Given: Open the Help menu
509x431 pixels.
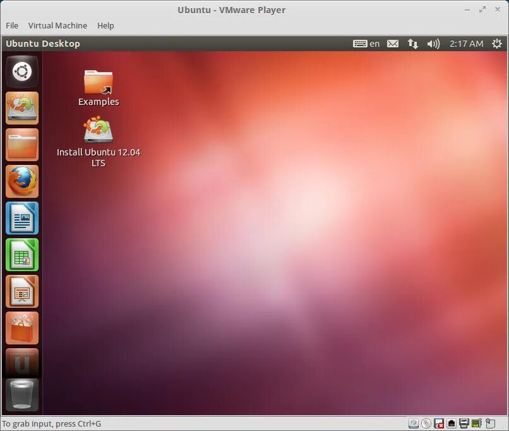Looking at the screenshot, I should (x=105, y=26).
